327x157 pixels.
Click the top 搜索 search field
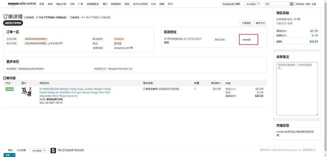click(x=276, y=4)
